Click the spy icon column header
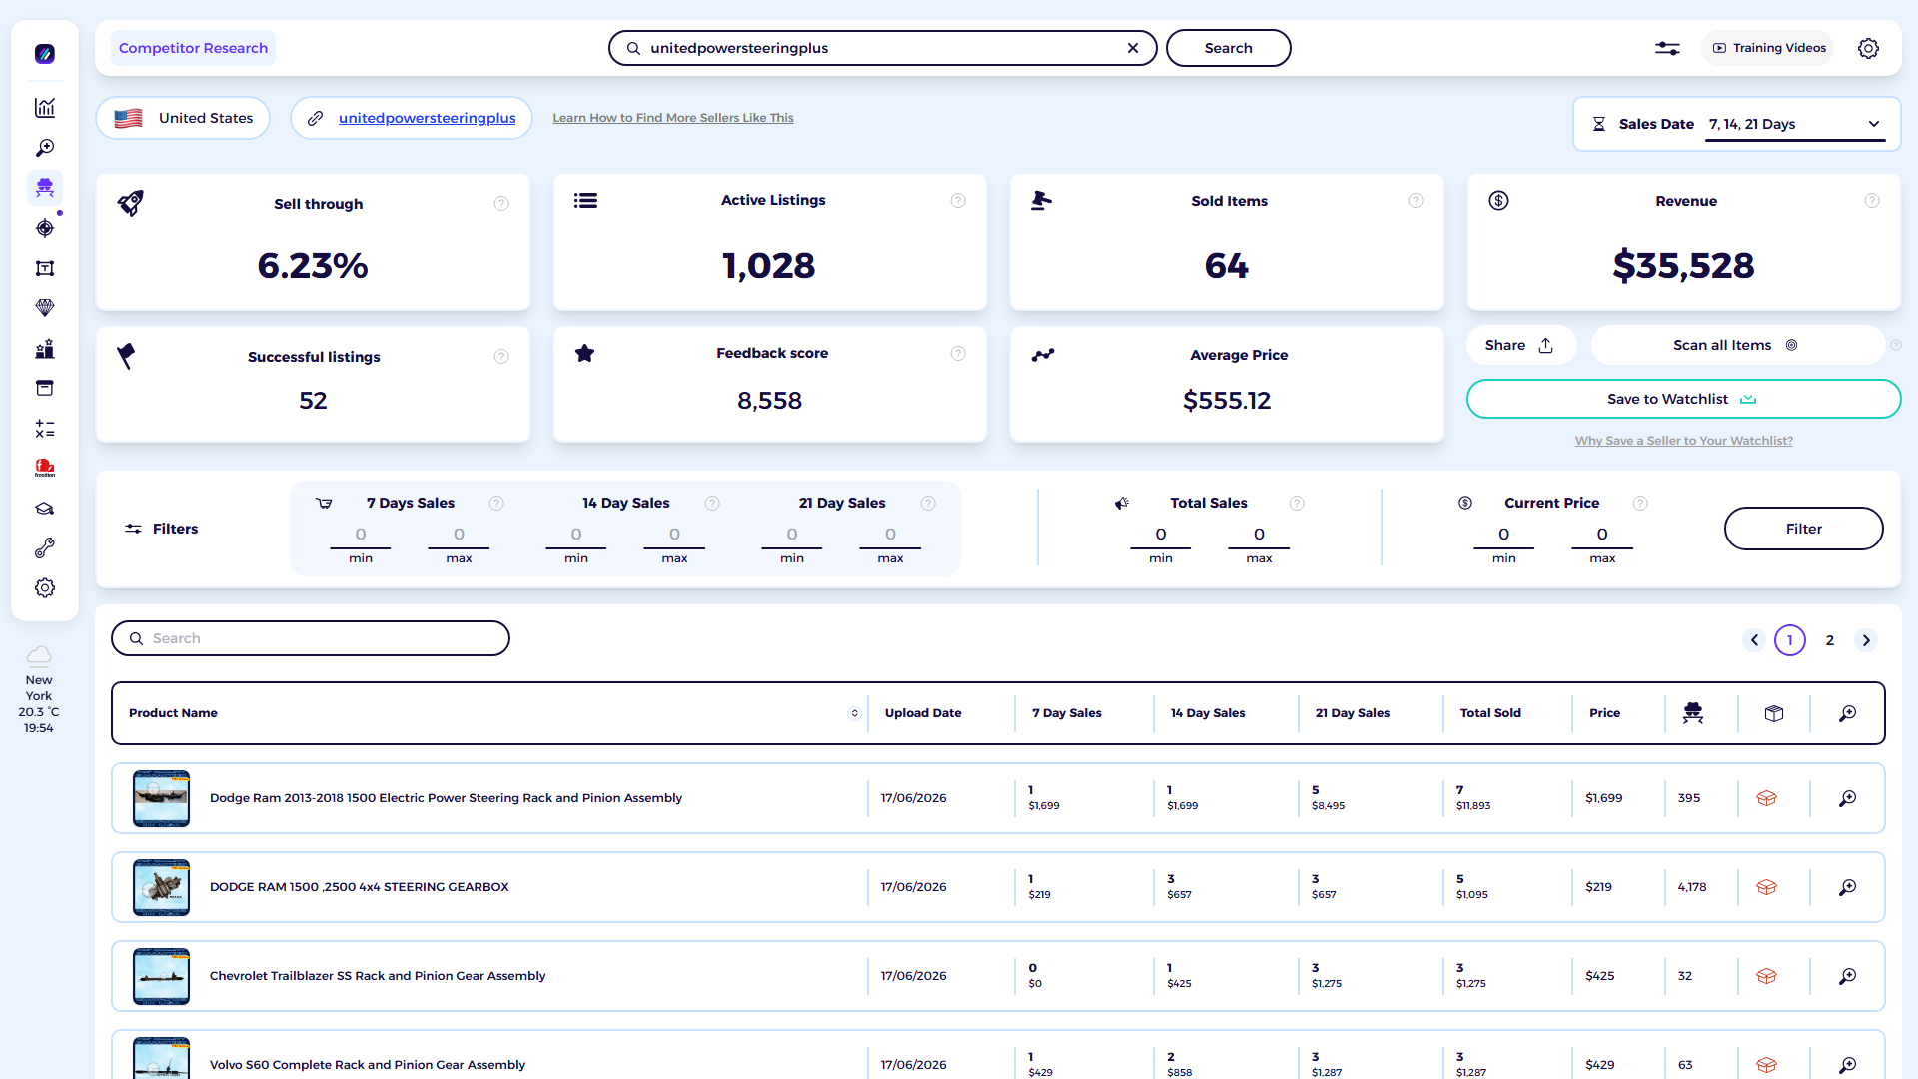Image resolution: width=1918 pixels, height=1079 pixels. click(x=1693, y=713)
